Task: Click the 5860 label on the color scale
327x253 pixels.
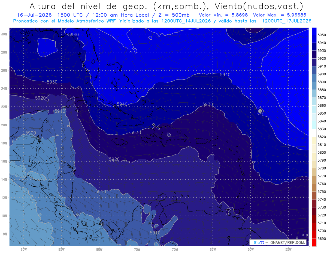Action: point(322,105)
